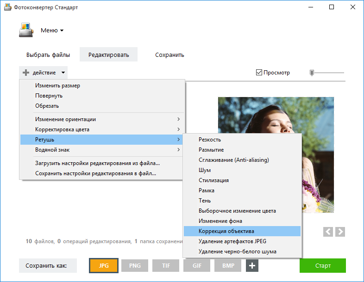Minimize the Фотоконвертер window
This screenshot has width=364, height=282.
pyautogui.click(x=311, y=7)
